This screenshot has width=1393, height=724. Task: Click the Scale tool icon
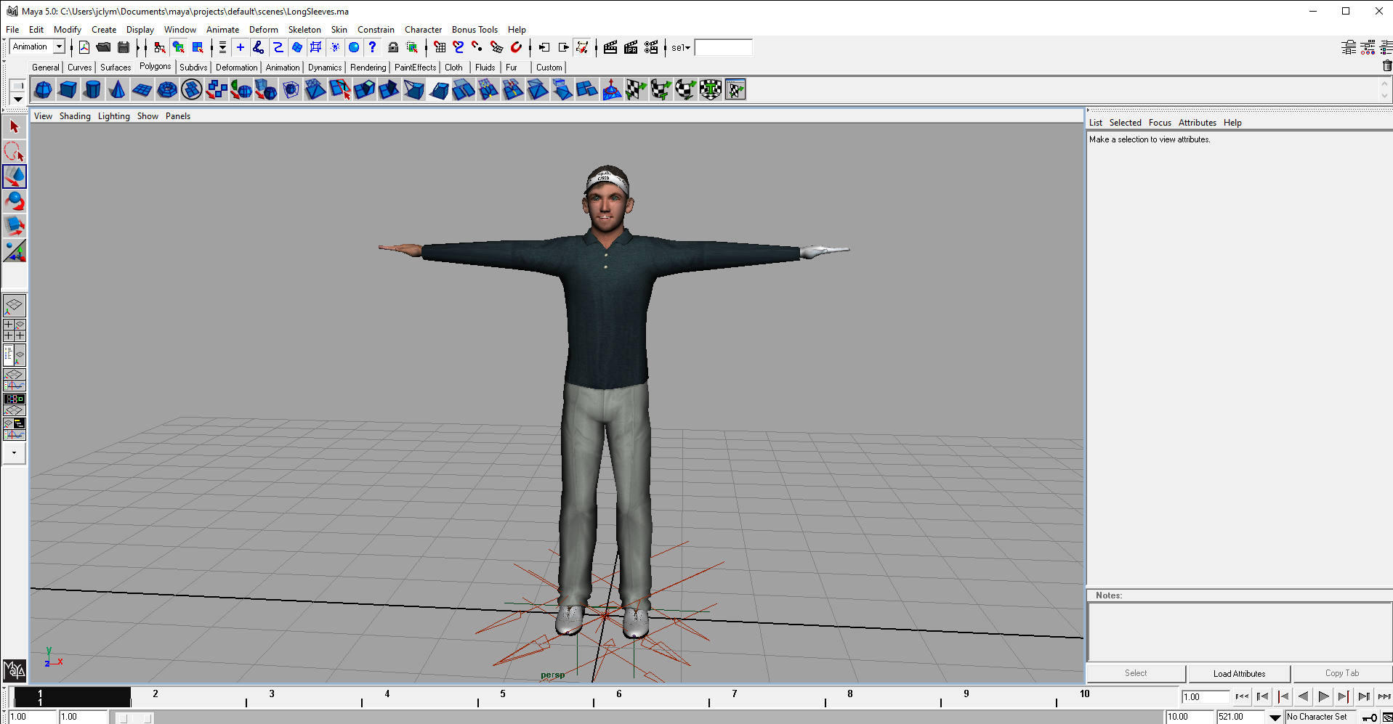point(15,226)
